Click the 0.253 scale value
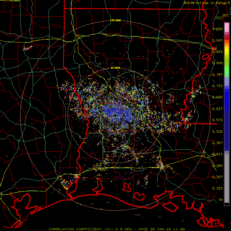 [217, 188]
